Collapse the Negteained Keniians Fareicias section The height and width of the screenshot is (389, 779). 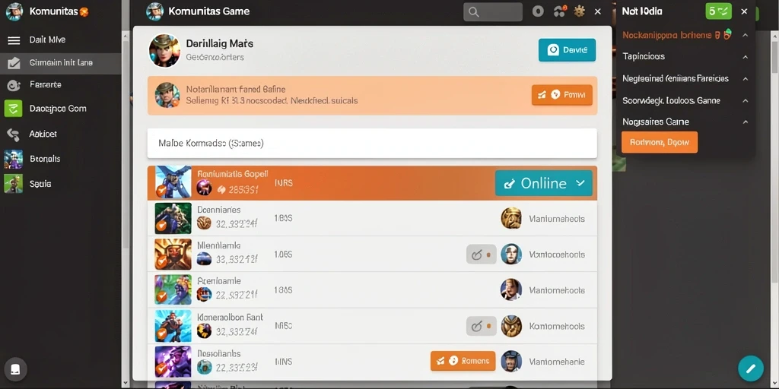click(x=745, y=79)
